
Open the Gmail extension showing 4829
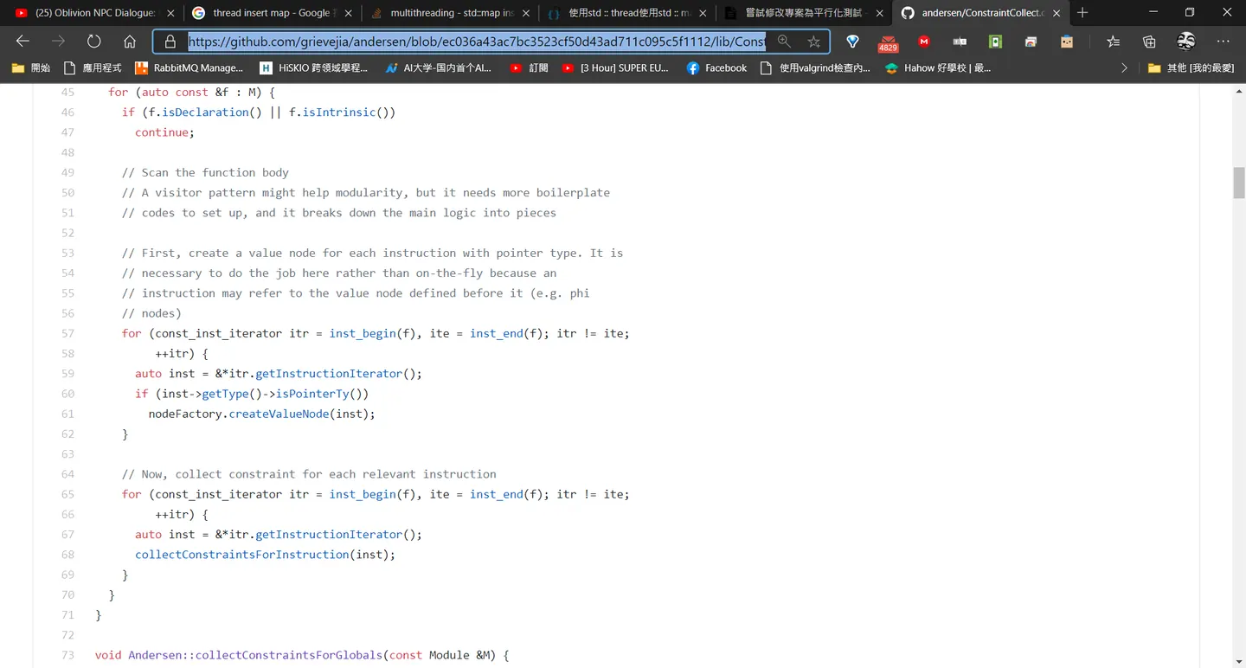pyautogui.click(x=888, y=42)
